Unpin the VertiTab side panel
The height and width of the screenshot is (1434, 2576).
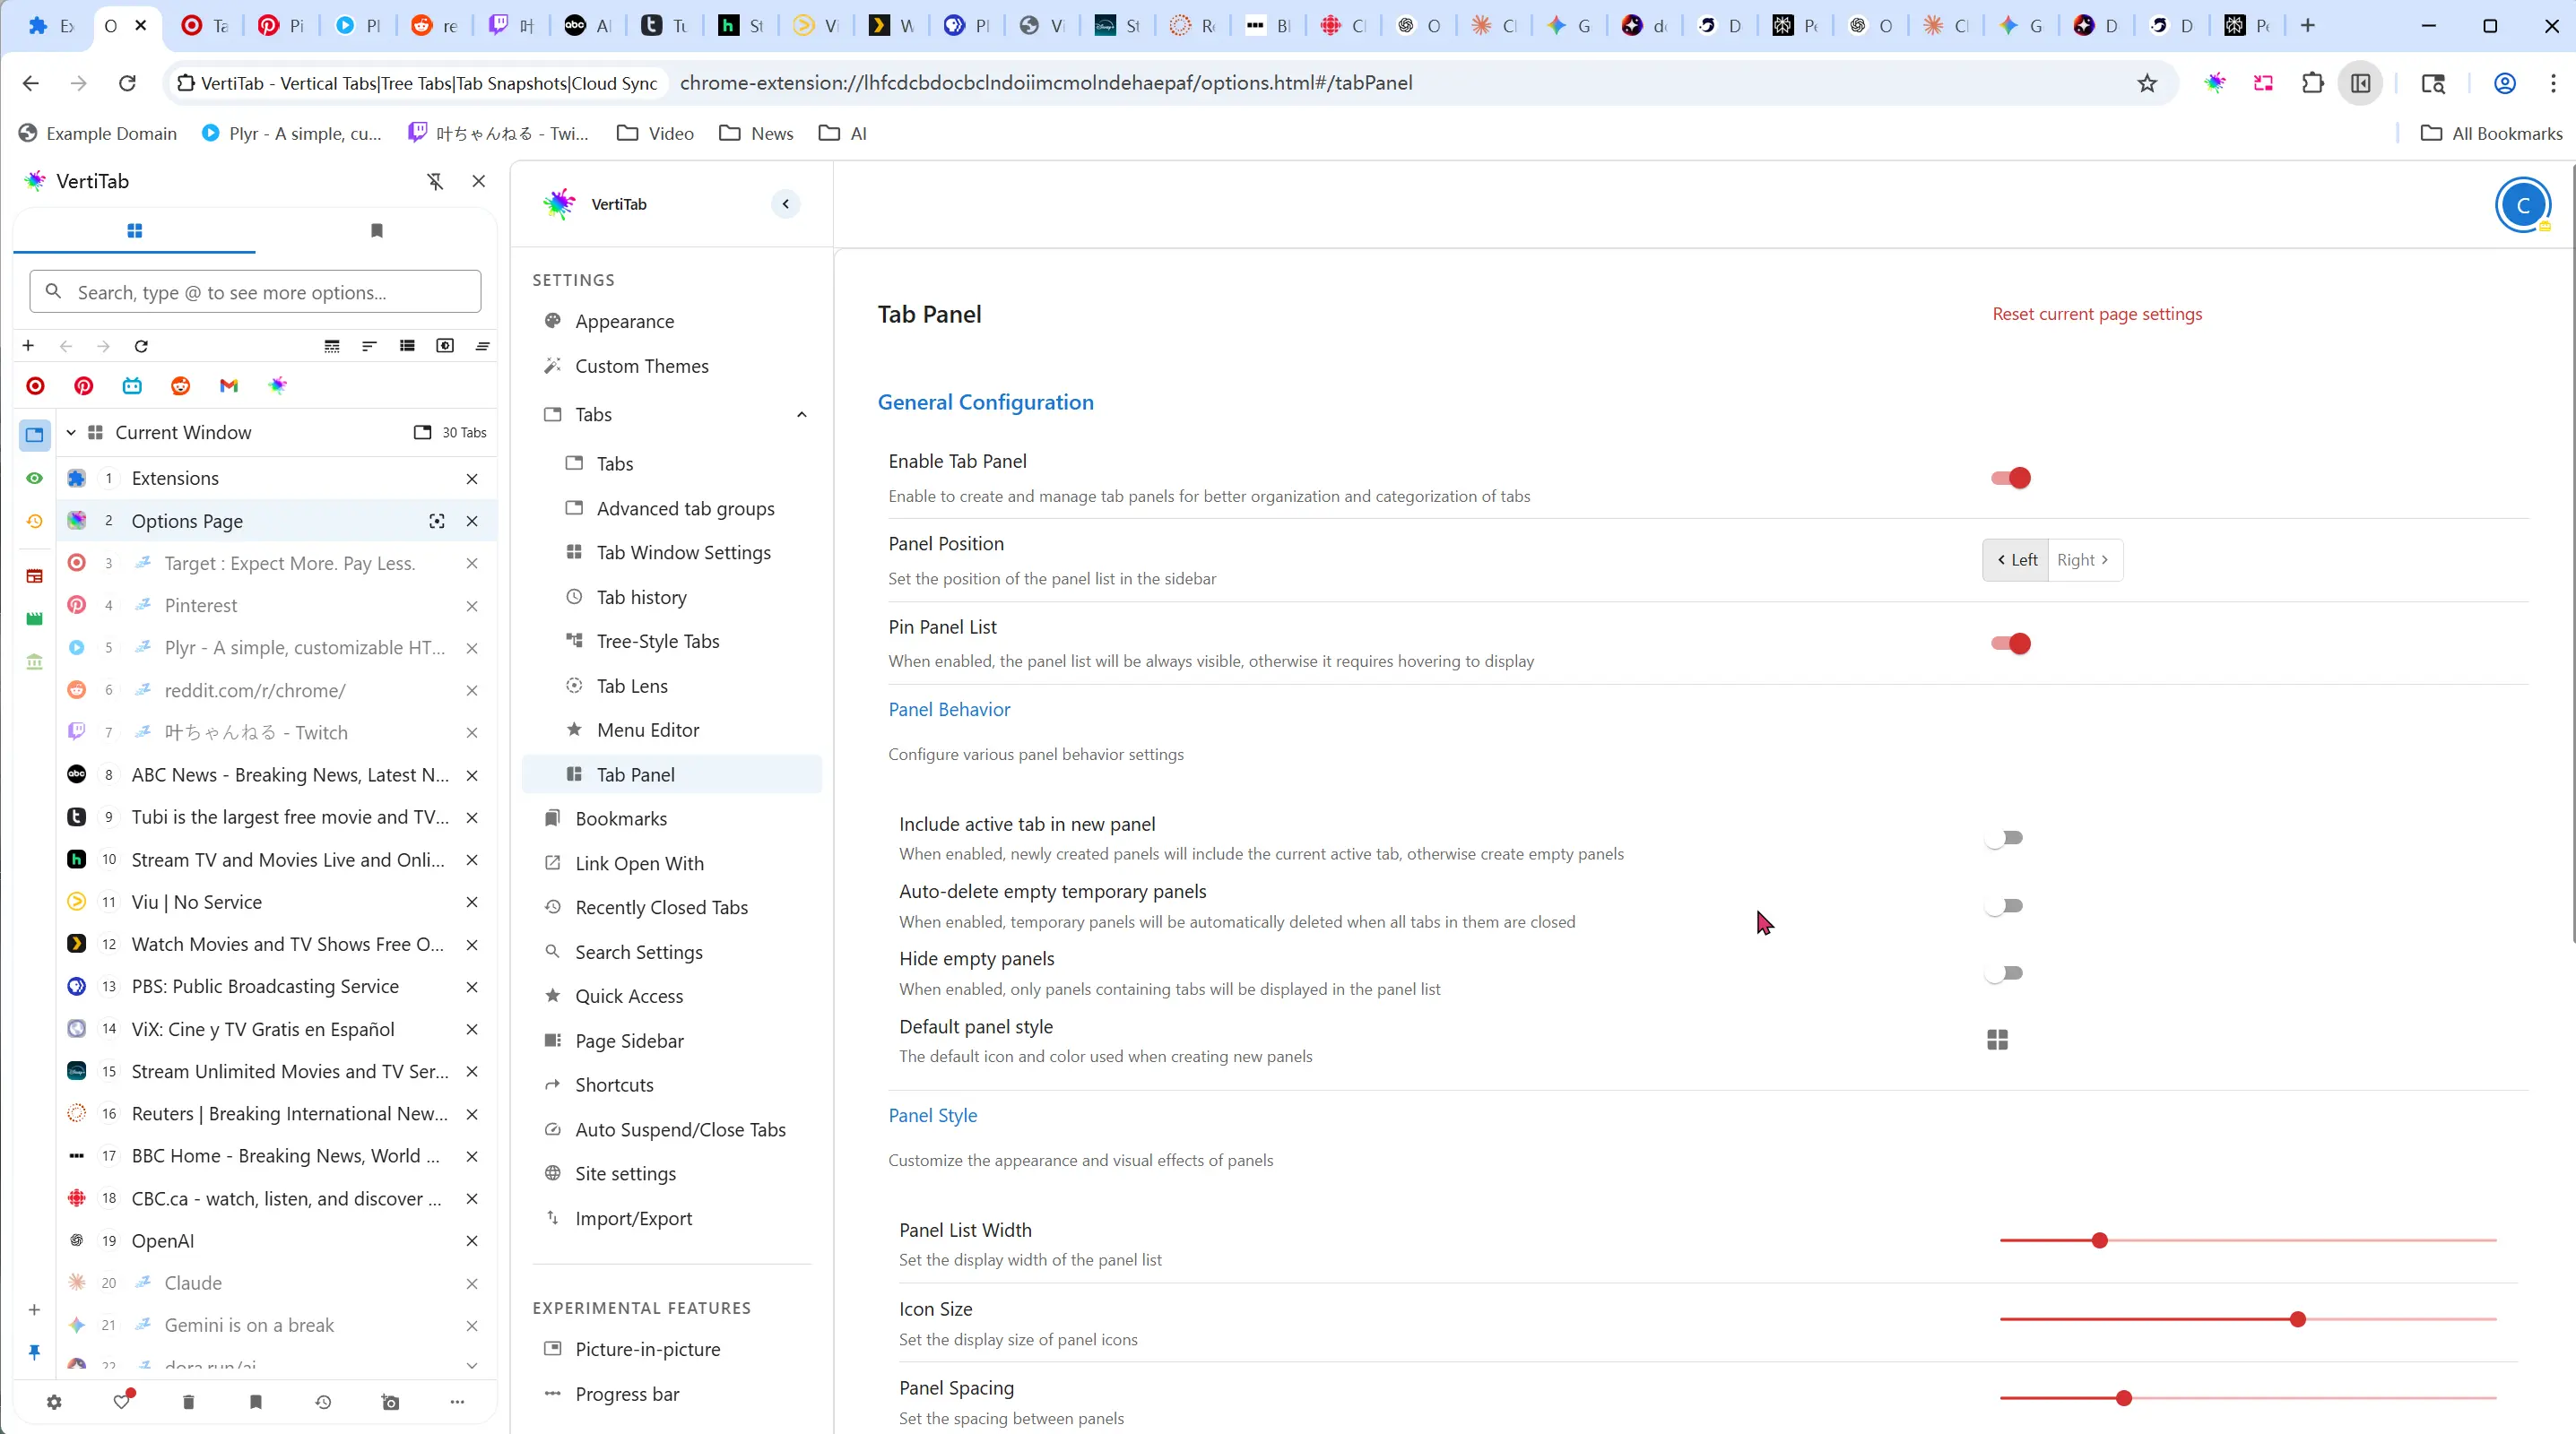(x=435, y=181)
